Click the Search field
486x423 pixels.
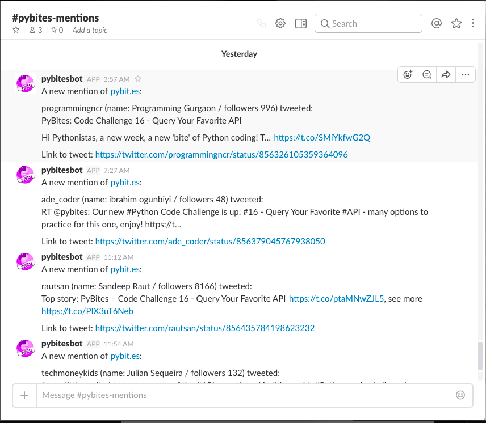click(x=368, y=23)
